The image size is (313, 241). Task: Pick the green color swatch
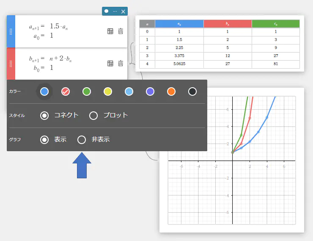click(87, 91)
